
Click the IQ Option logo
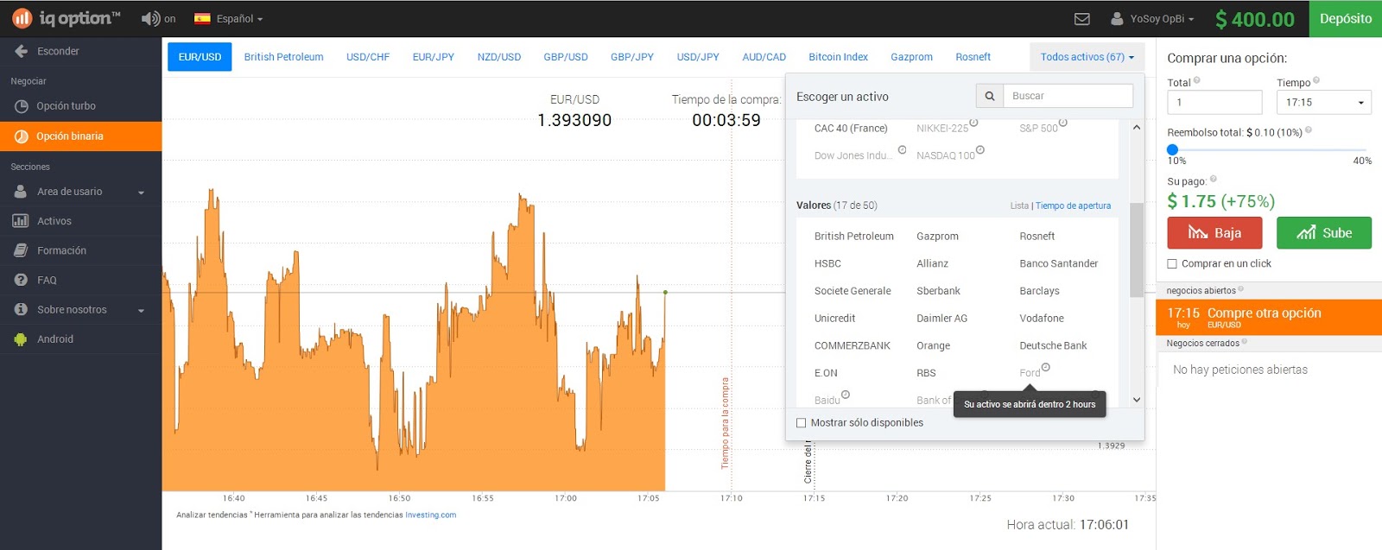pos(66,18)
